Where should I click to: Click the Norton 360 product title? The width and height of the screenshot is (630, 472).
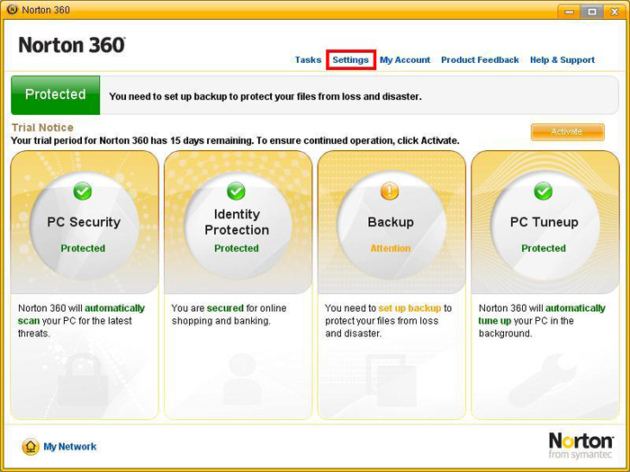pos(72,45)
